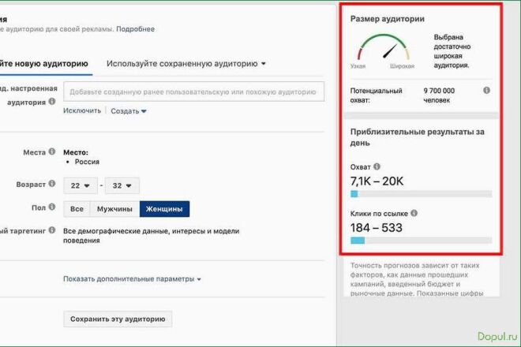
Task: Click info icon beside таргетинг label
Action: [52, 230]
